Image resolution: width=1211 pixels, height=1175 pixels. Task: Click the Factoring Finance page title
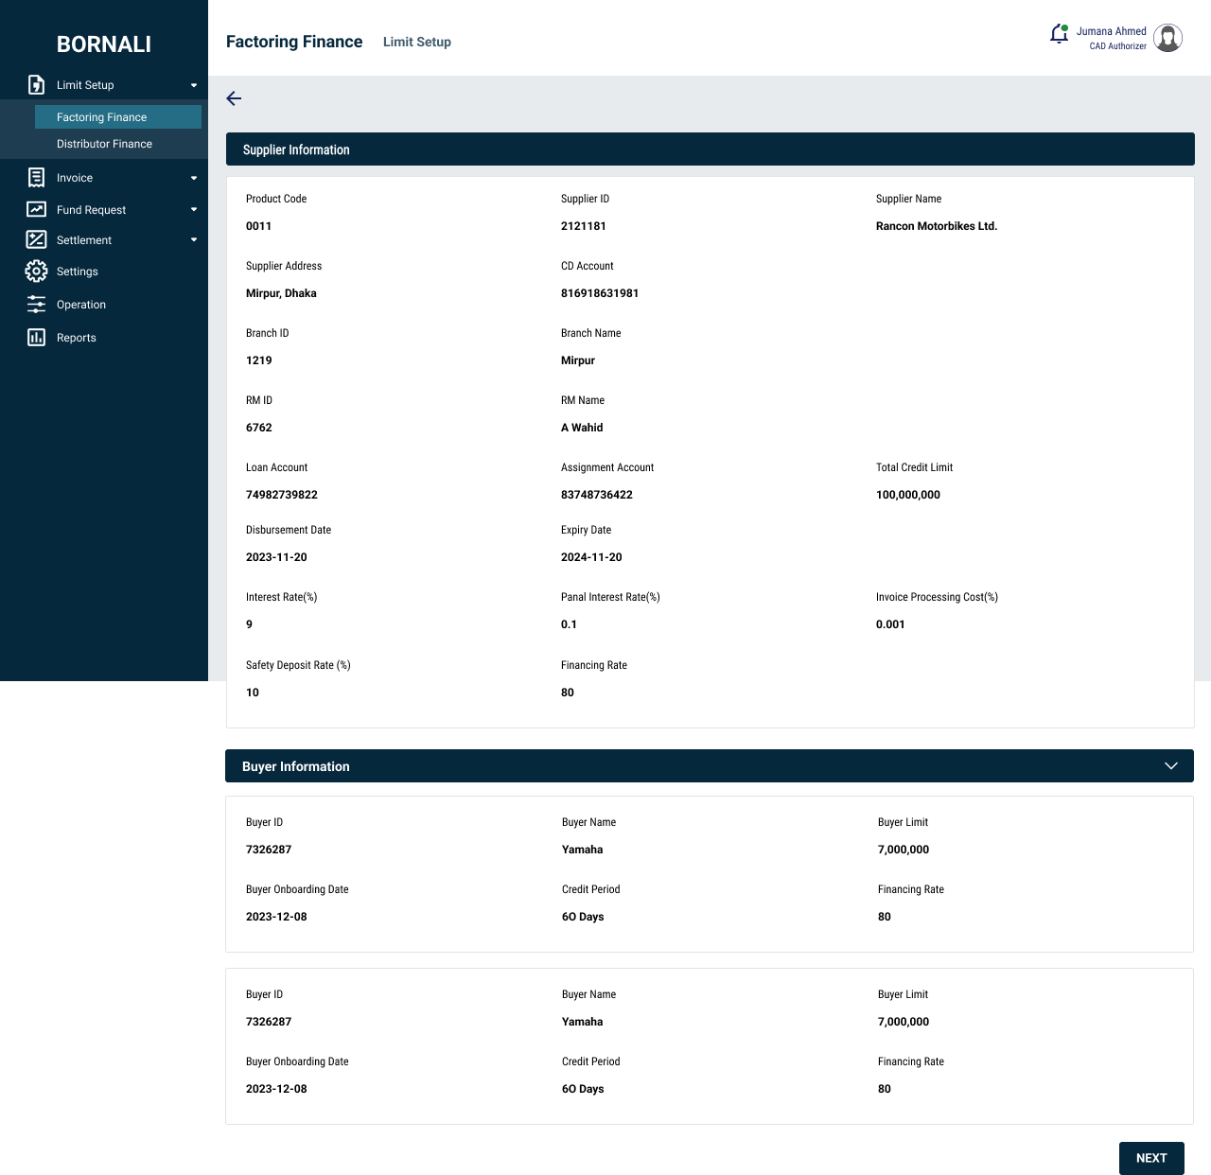(x=294, y=42)
